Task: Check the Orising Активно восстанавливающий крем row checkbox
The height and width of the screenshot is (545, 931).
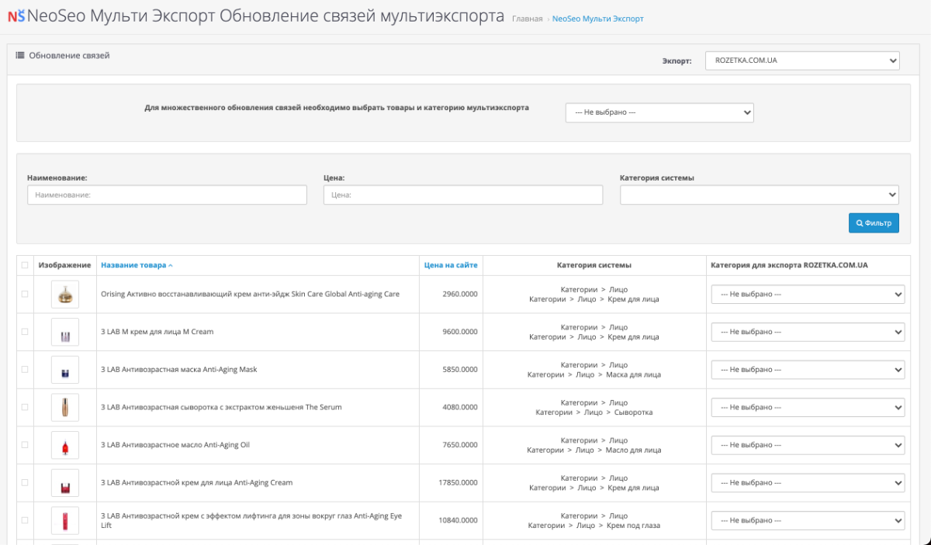Action: point(25,294)
